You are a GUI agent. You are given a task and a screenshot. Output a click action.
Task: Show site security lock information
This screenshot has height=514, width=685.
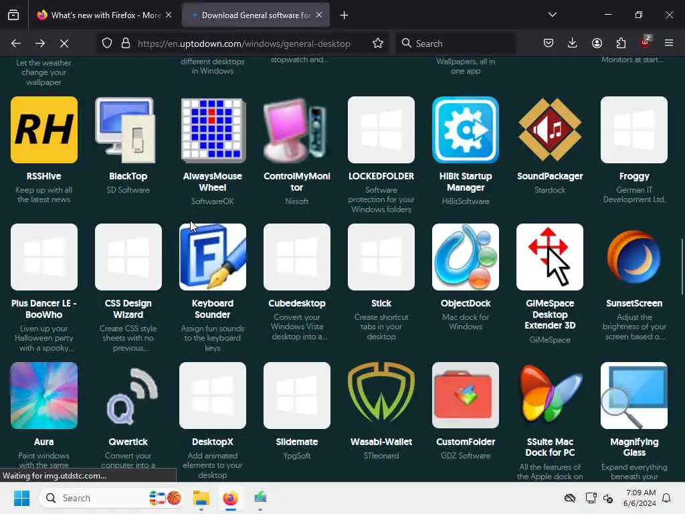click(126, 44)
